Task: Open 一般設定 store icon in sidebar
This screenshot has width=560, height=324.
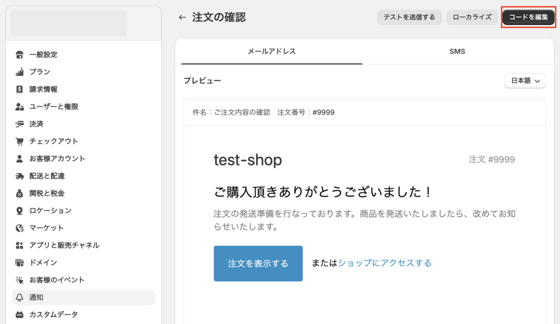Action: (x=20, y=55)
